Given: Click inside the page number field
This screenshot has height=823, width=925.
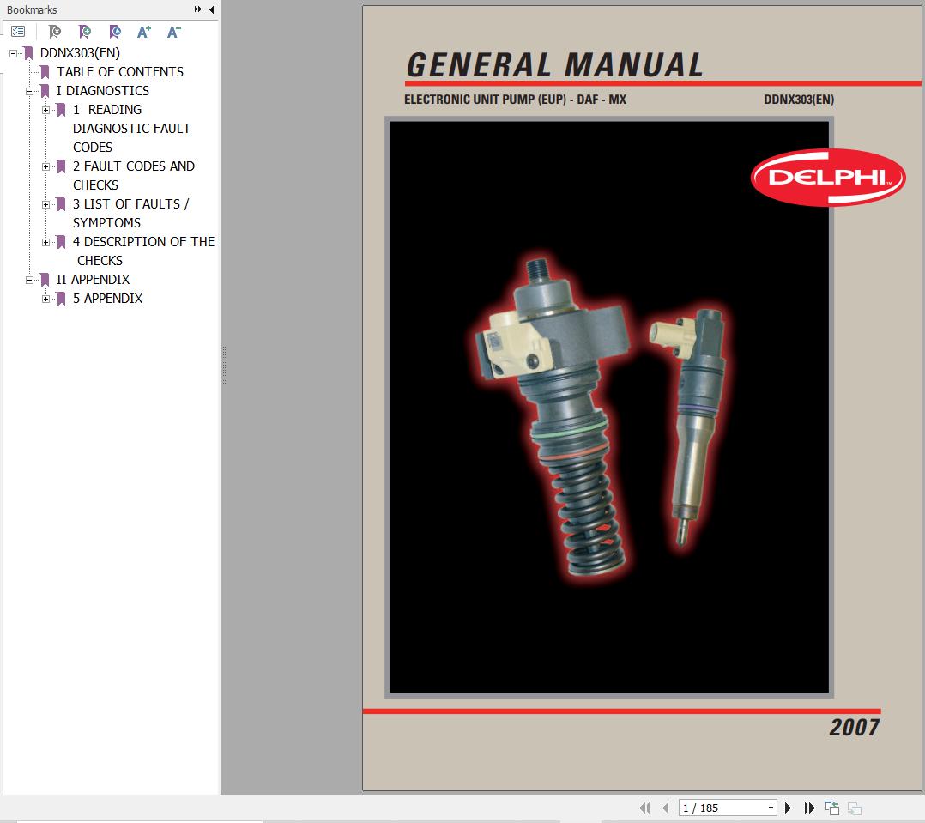Looking at the screenshot, I should point(712,808).
